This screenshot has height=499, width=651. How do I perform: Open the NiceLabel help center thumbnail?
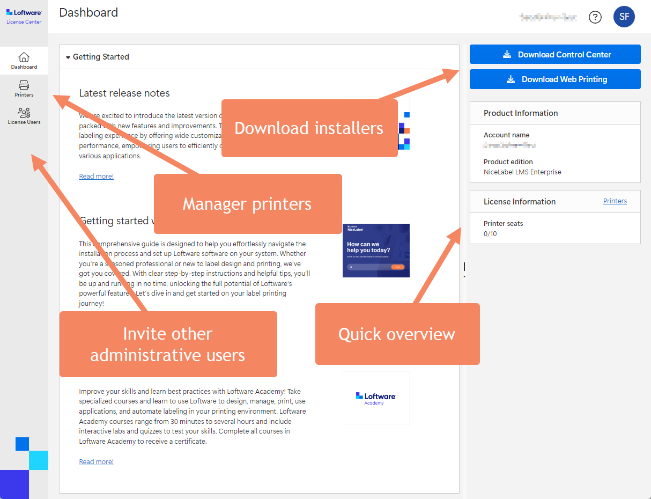click(x=376, y=251)
